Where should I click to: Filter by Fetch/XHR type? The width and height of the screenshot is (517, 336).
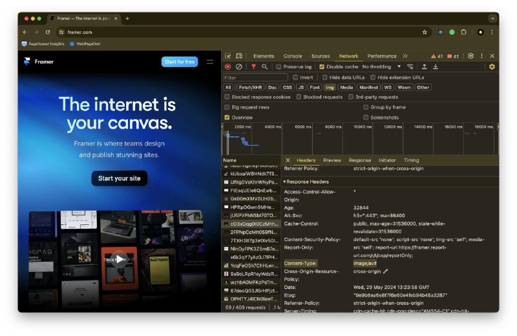(251, 87)
